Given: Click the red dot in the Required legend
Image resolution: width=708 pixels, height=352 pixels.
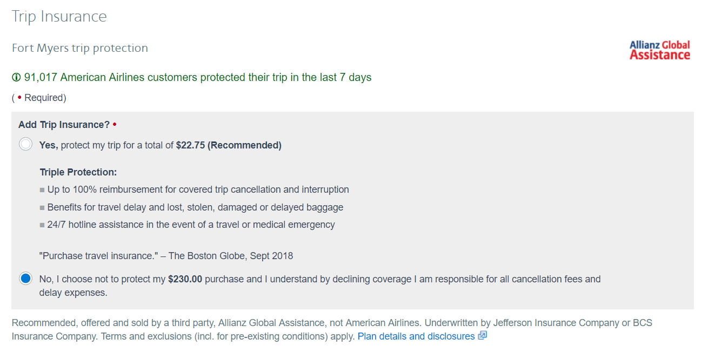Looking at the screenshot, I should (20, 98).
